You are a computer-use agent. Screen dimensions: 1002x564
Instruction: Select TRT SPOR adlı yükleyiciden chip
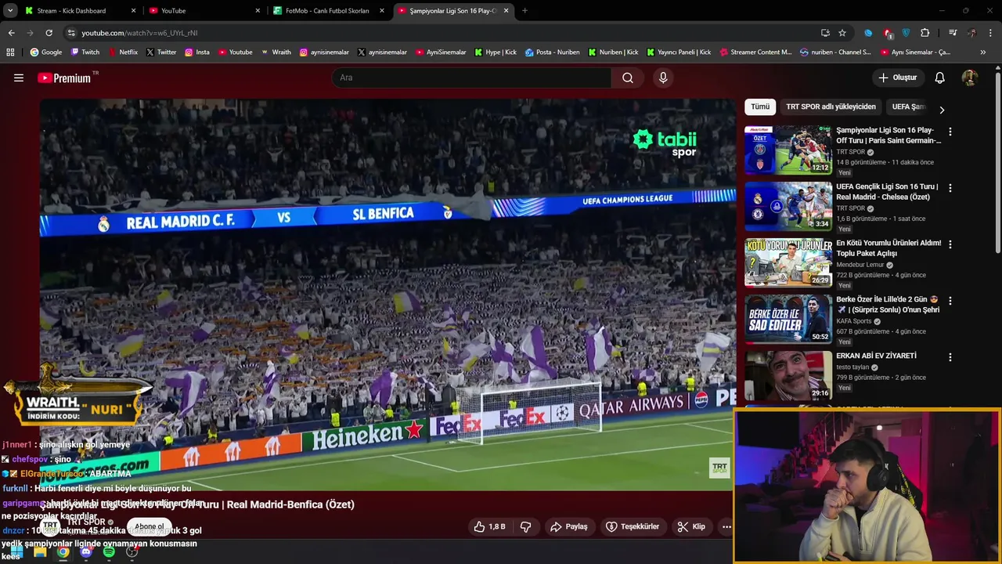(x=831, y=107)
